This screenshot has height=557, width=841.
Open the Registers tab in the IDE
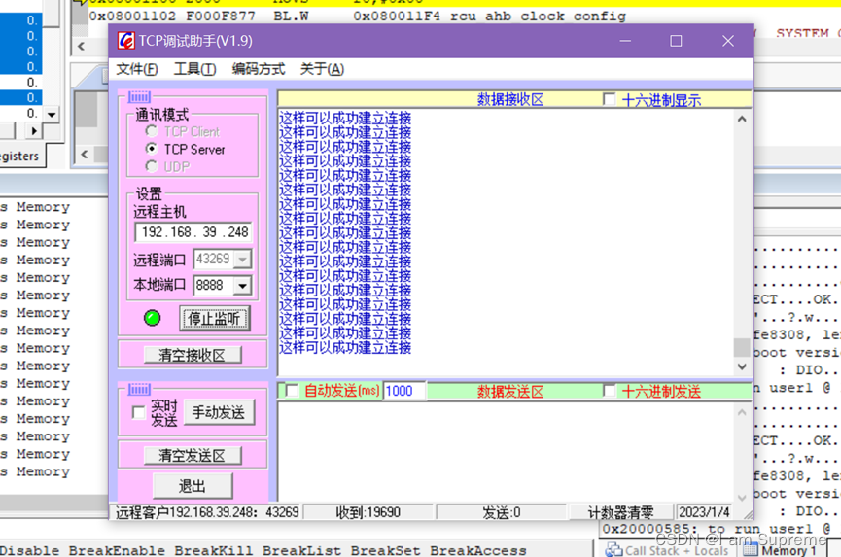tap(20, 156)
